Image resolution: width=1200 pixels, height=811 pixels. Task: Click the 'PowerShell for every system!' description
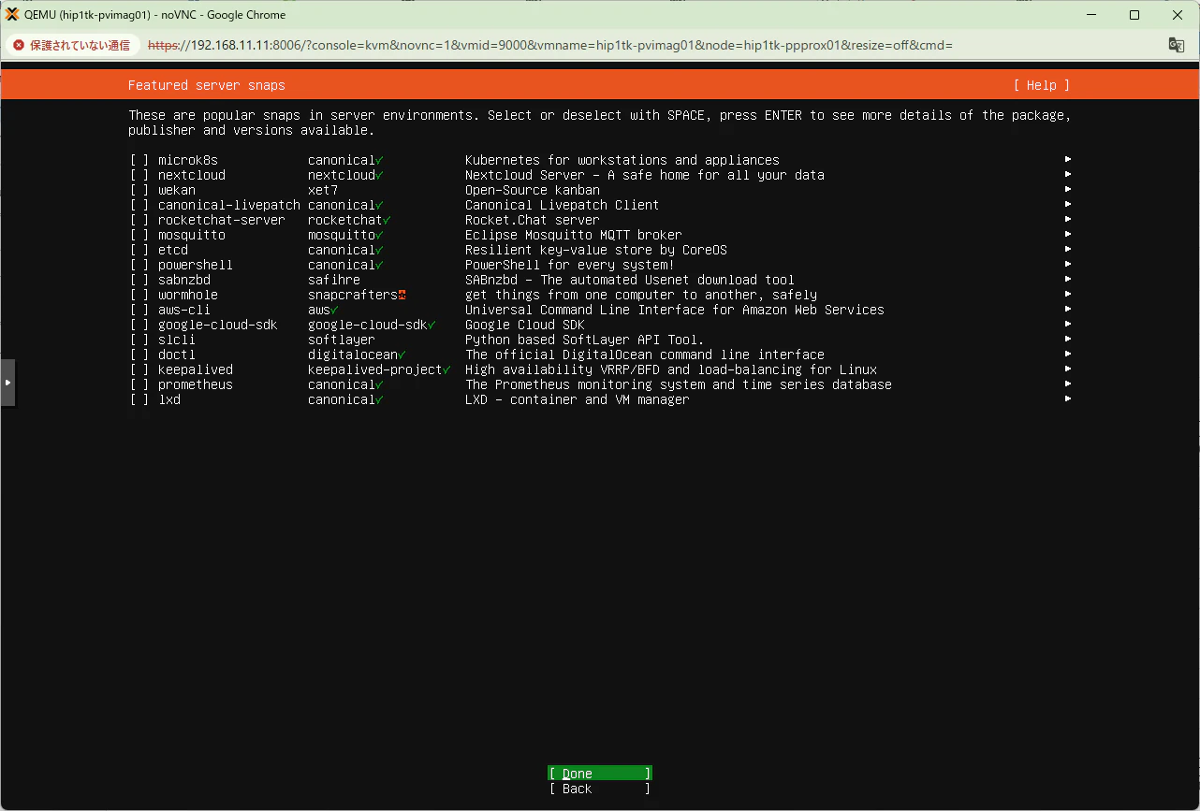[570, 265]
